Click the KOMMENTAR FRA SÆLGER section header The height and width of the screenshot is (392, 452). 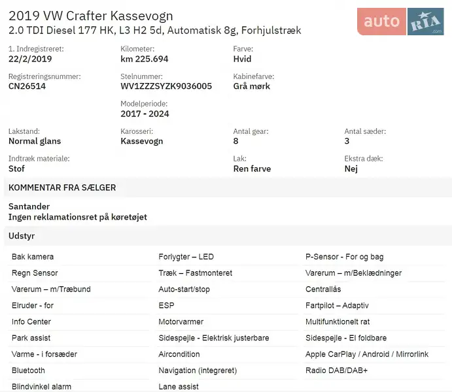62,188
